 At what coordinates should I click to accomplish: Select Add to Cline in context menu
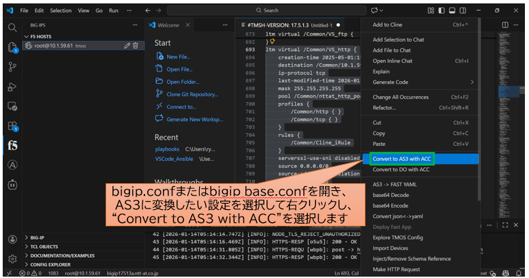click(x=421, y=25)
